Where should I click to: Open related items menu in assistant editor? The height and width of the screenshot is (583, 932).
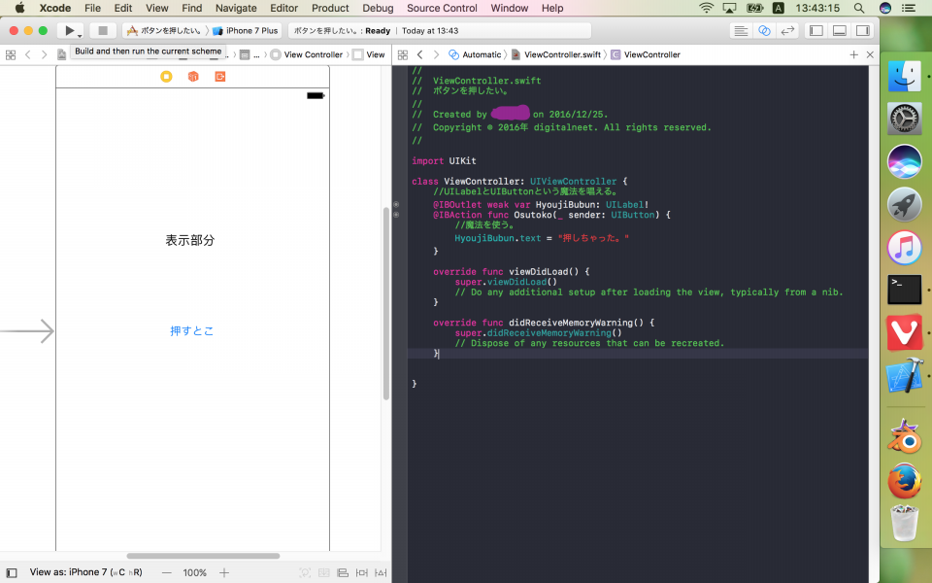point(402,54)
